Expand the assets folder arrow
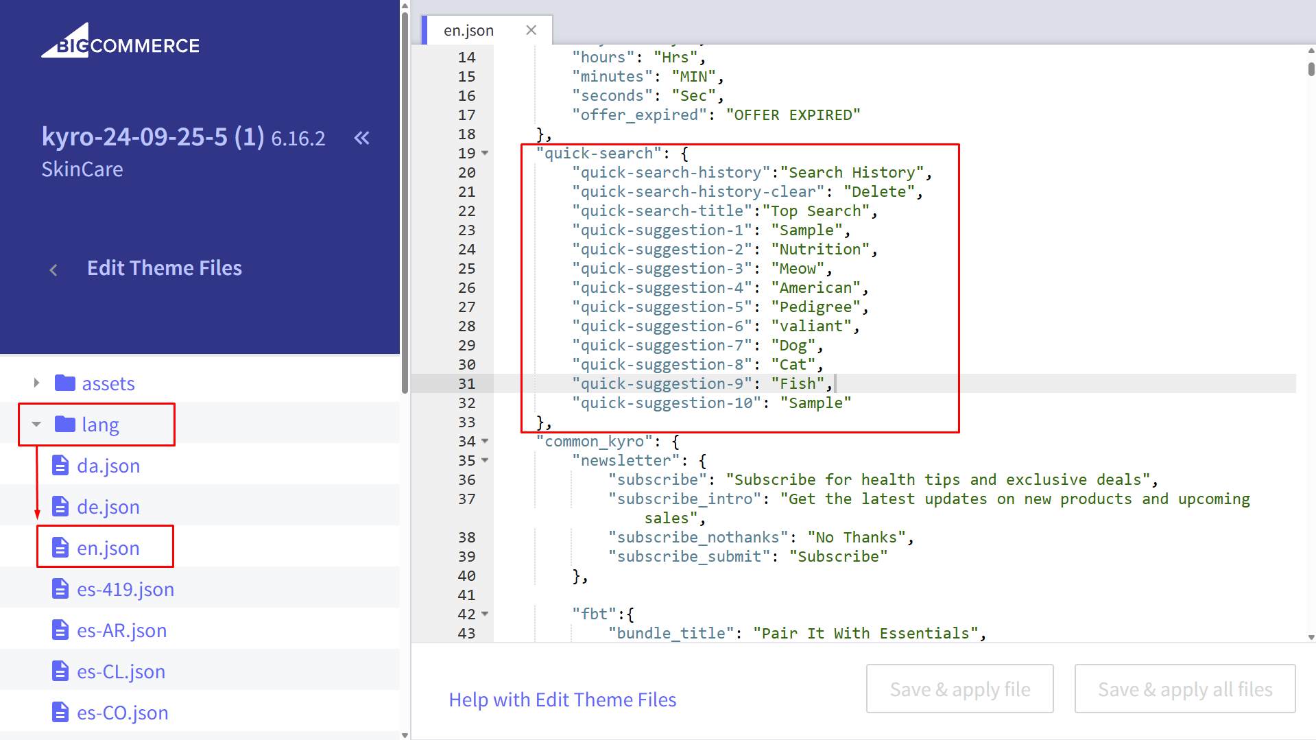This screenshot has height=740, width=1316. (36, 383)
